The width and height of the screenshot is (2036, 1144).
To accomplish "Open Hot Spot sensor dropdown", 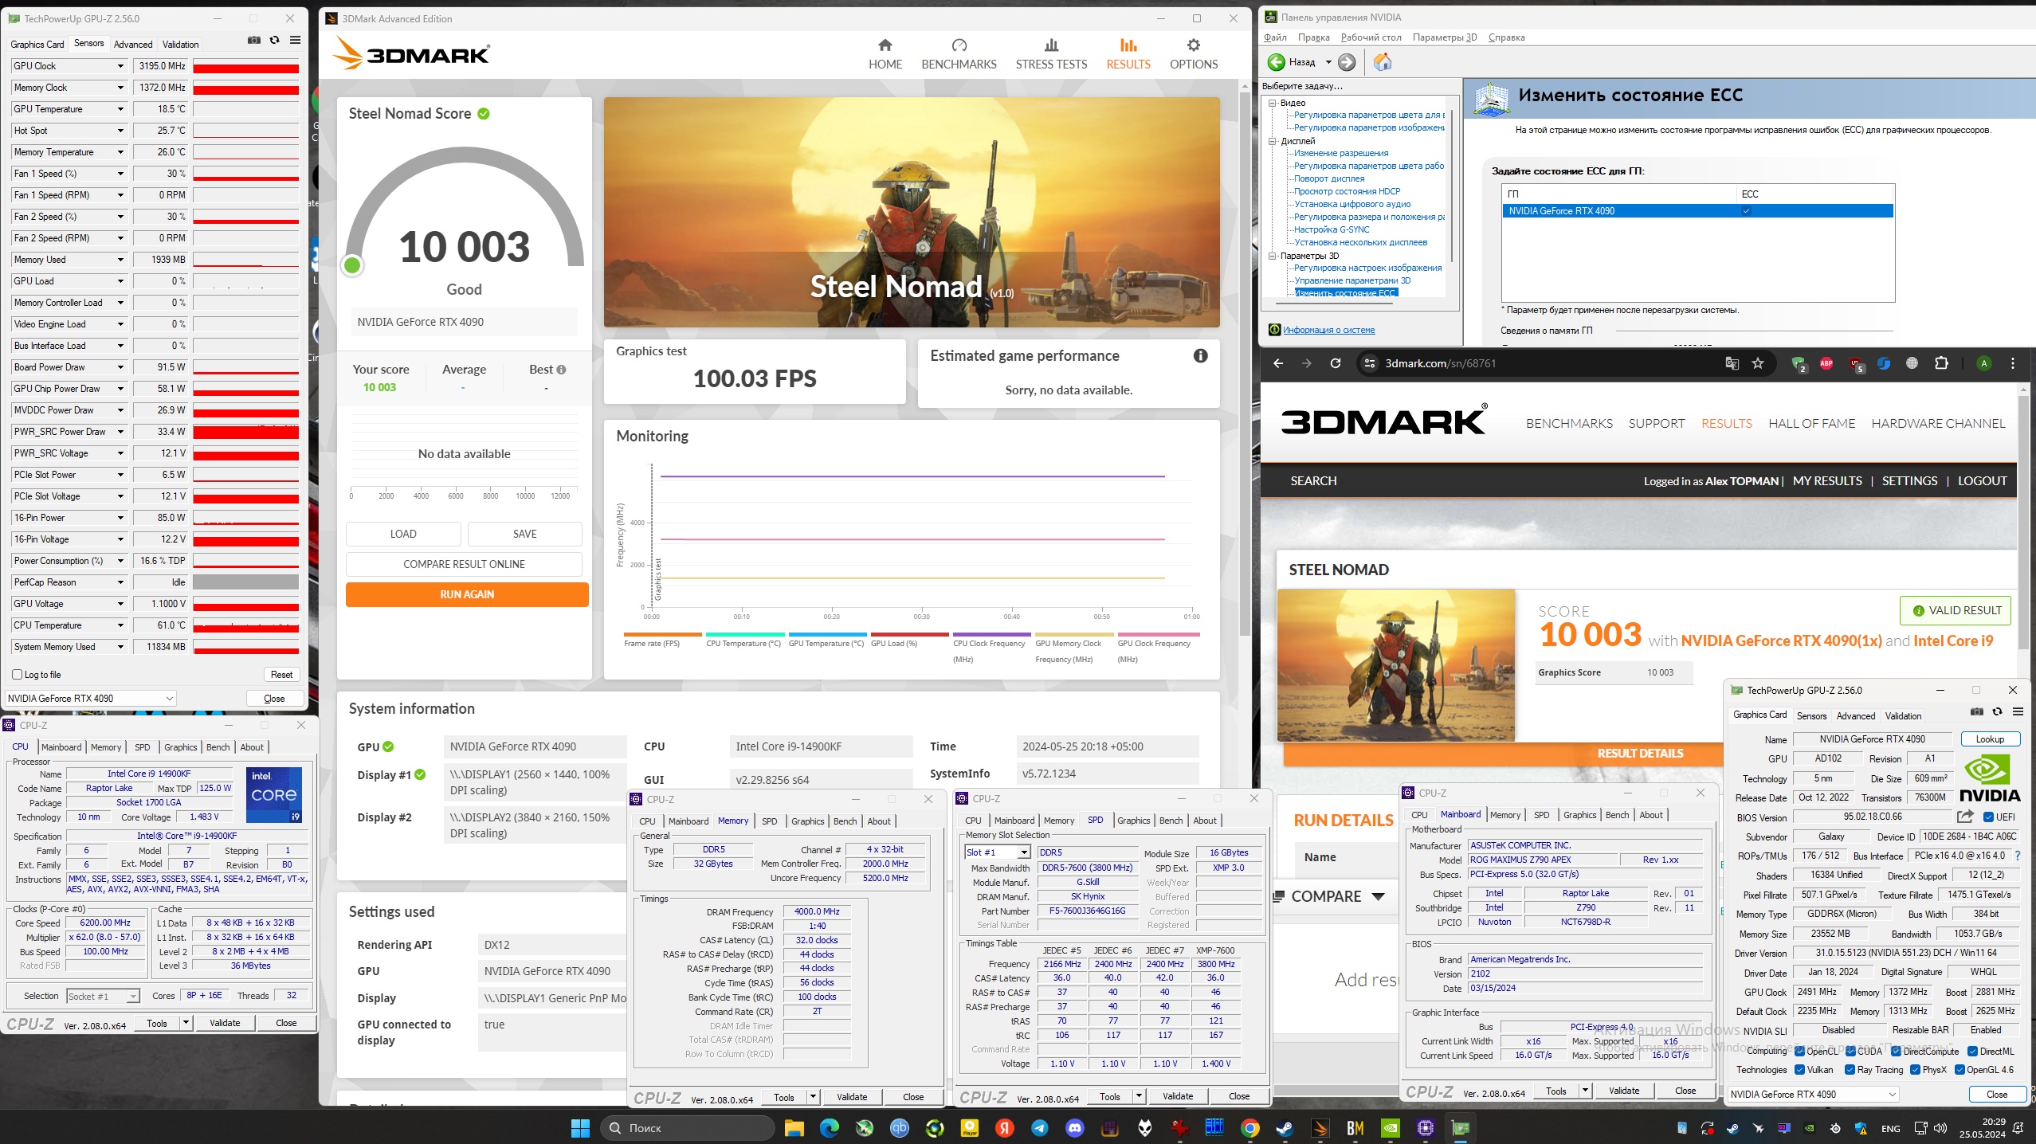I will pyautogui.click(x=121, y=131).
